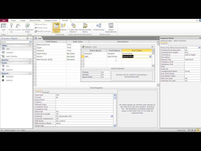Click the Default View Datasheet value

click(193, 59)
